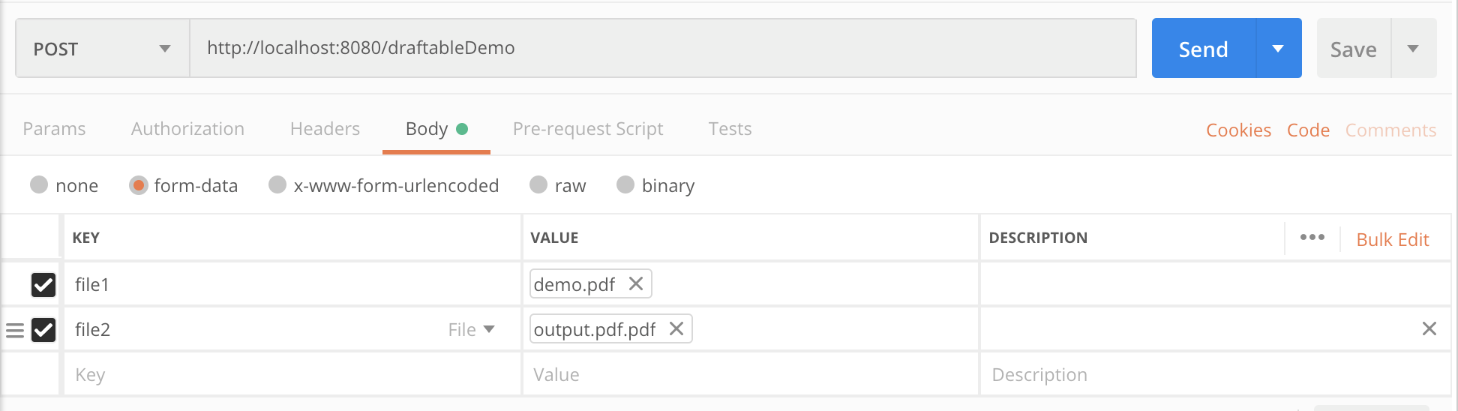This screenshot has width=1458, height=411.
Task: Click the Send button
Action: click(1203, 49)
